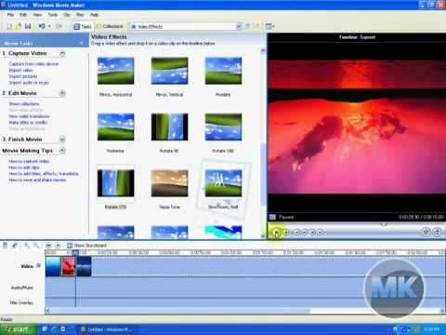Collapse the Capture Video section
Viewport: 446px width, 335px height.
click(62, 53)
